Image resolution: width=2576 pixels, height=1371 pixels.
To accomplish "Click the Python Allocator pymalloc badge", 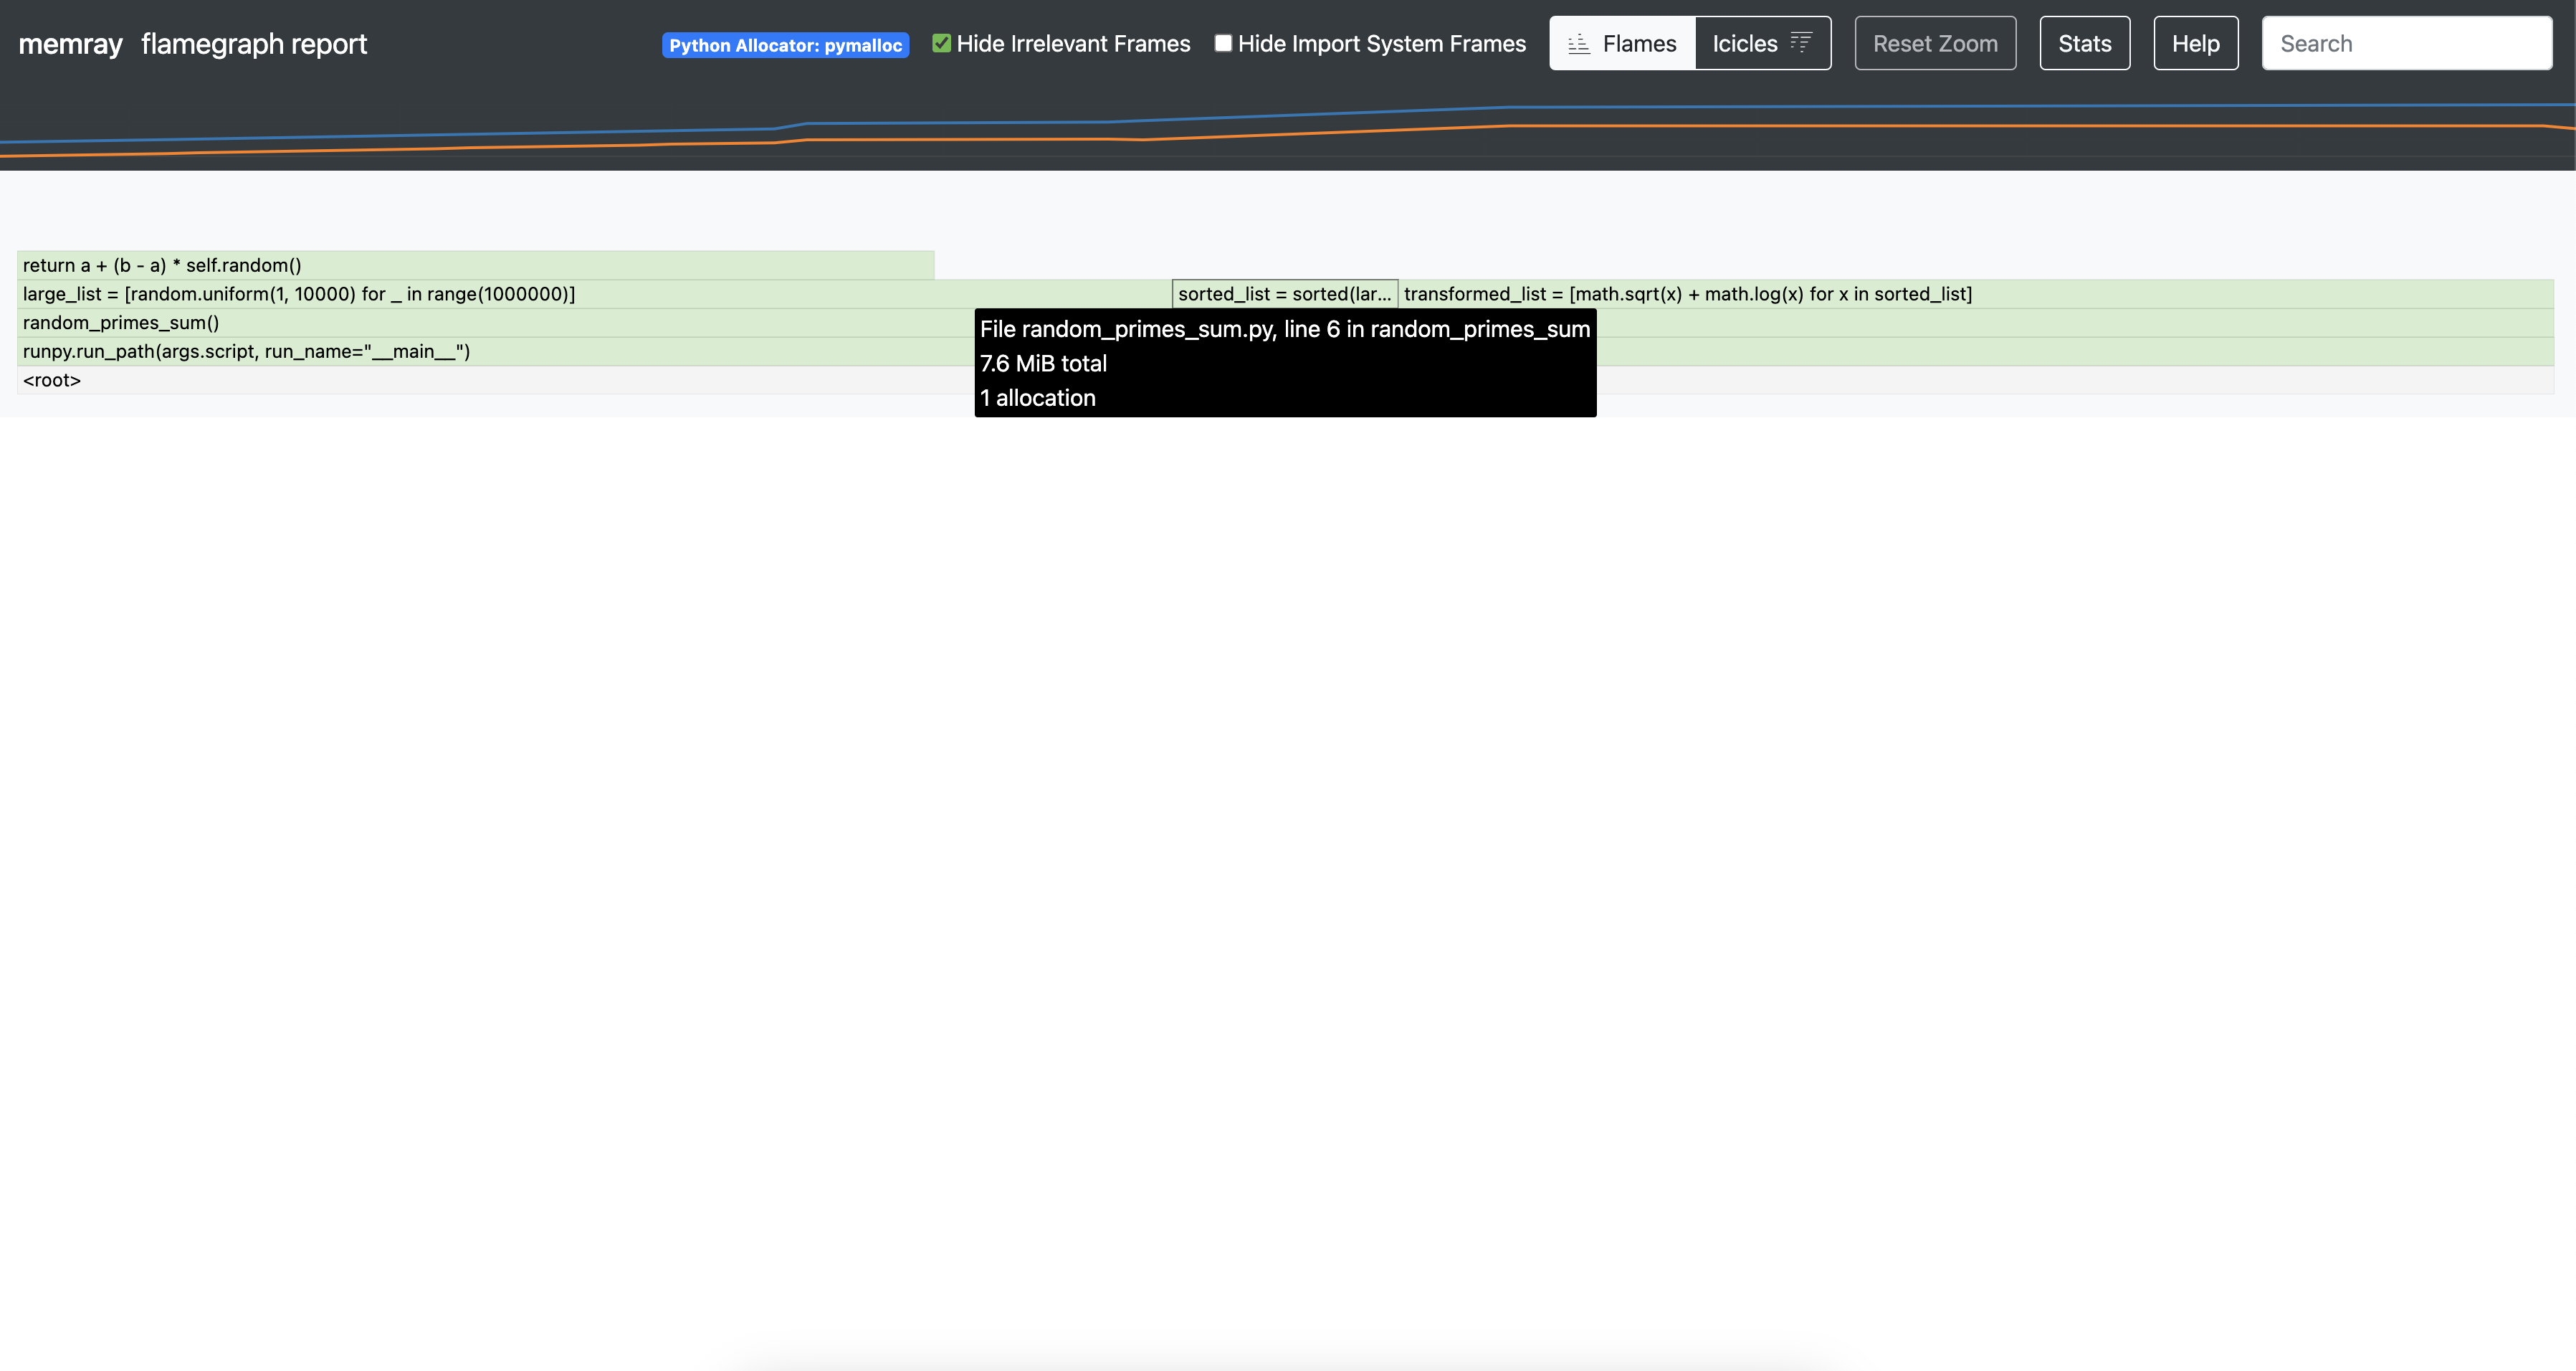I will [x=785, y=45].
